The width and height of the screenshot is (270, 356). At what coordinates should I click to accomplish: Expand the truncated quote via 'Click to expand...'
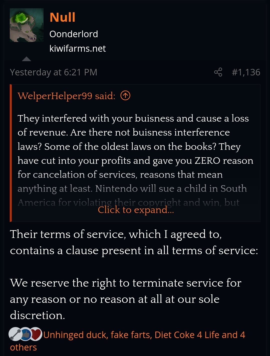pos(136,210)
